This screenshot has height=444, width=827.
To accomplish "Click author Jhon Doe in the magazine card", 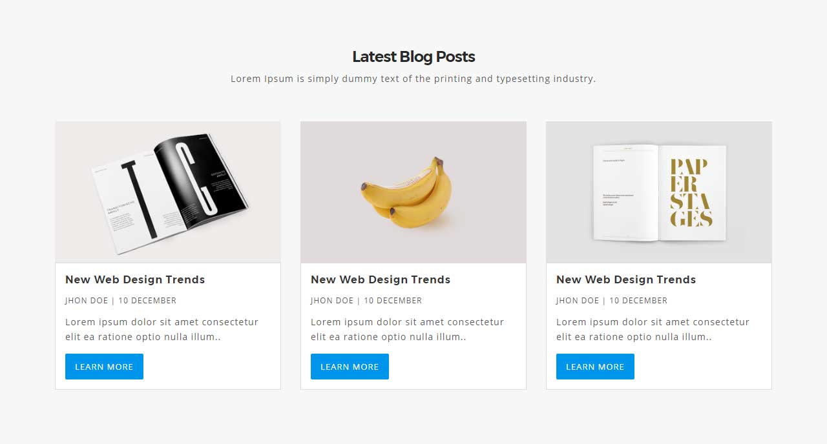I will (x=87, y=301).
